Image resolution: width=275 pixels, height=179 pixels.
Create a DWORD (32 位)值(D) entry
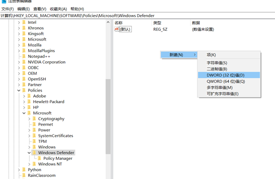point(229,75)
